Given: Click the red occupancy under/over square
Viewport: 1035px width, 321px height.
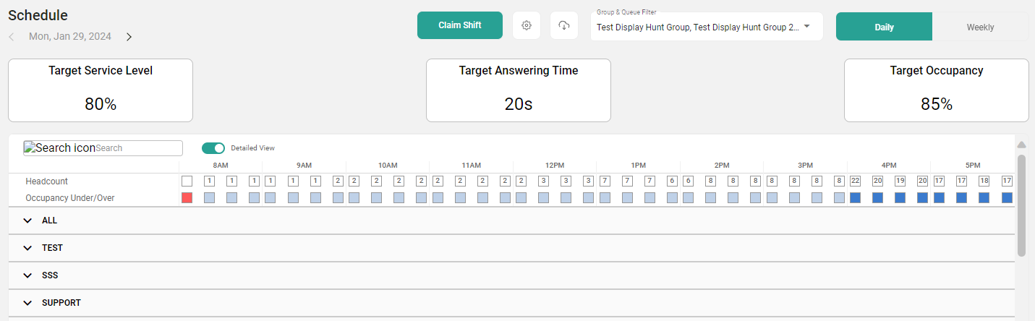Looking at the screenshot, I should tap(187, 197).
